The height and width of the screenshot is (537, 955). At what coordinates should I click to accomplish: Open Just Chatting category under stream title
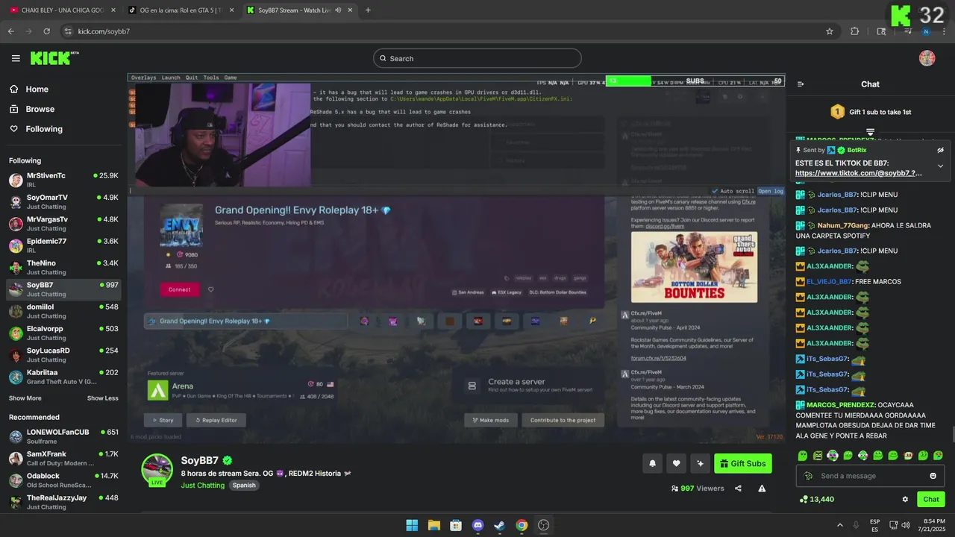[202, 485]
